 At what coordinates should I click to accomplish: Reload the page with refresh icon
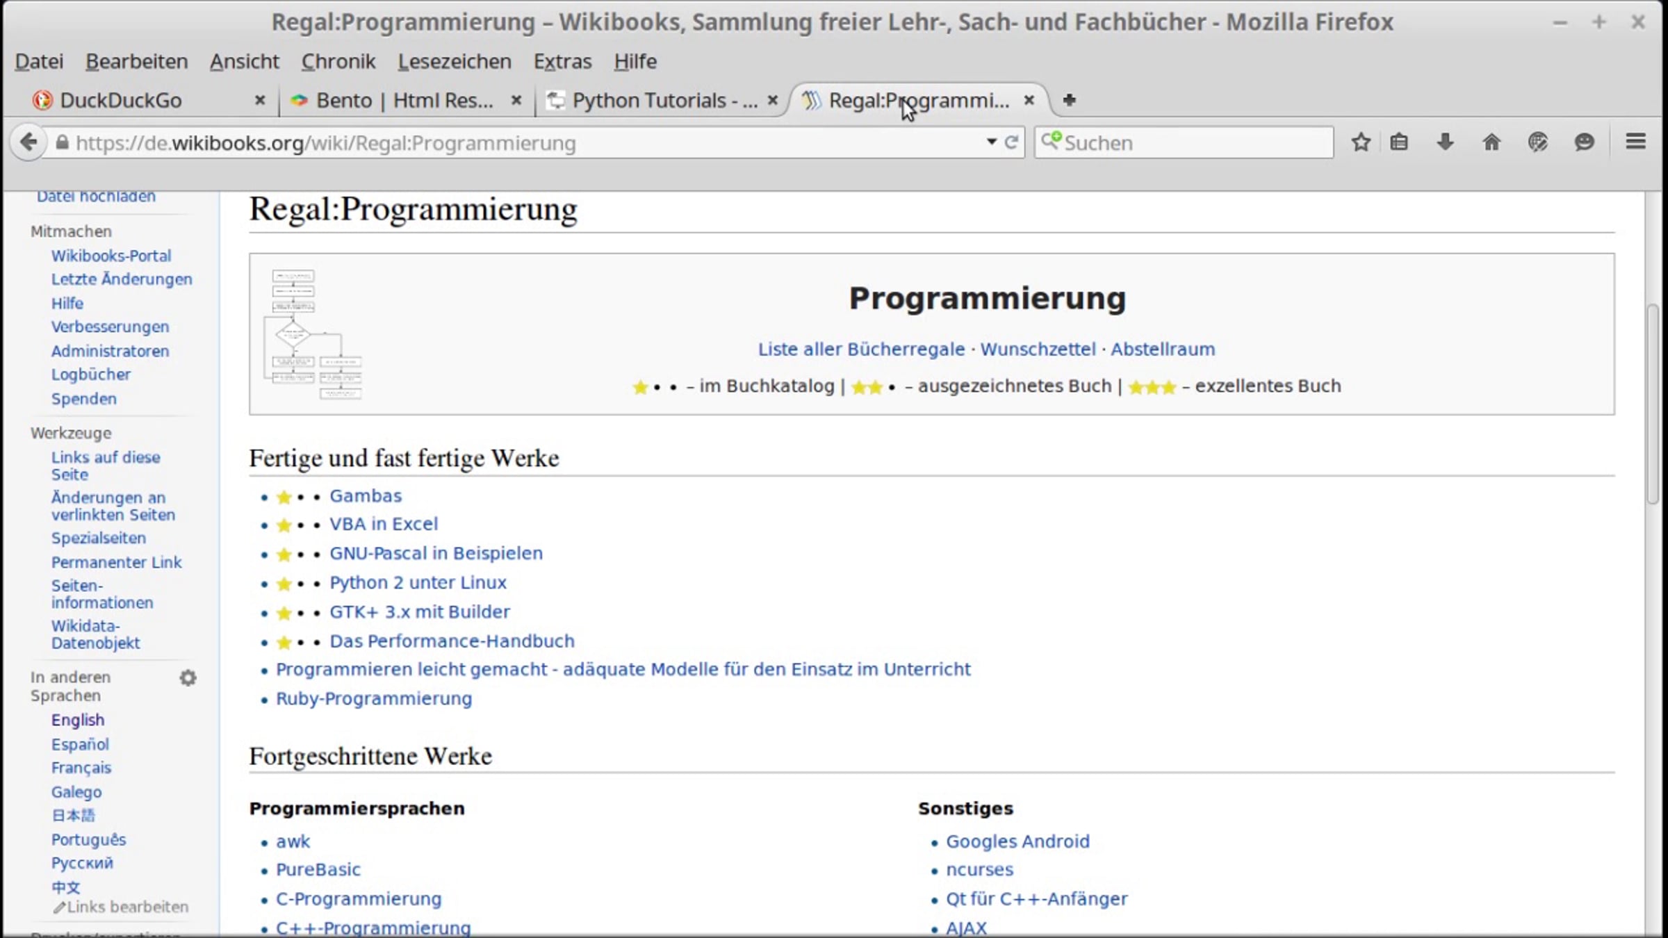coord(1011,142)
